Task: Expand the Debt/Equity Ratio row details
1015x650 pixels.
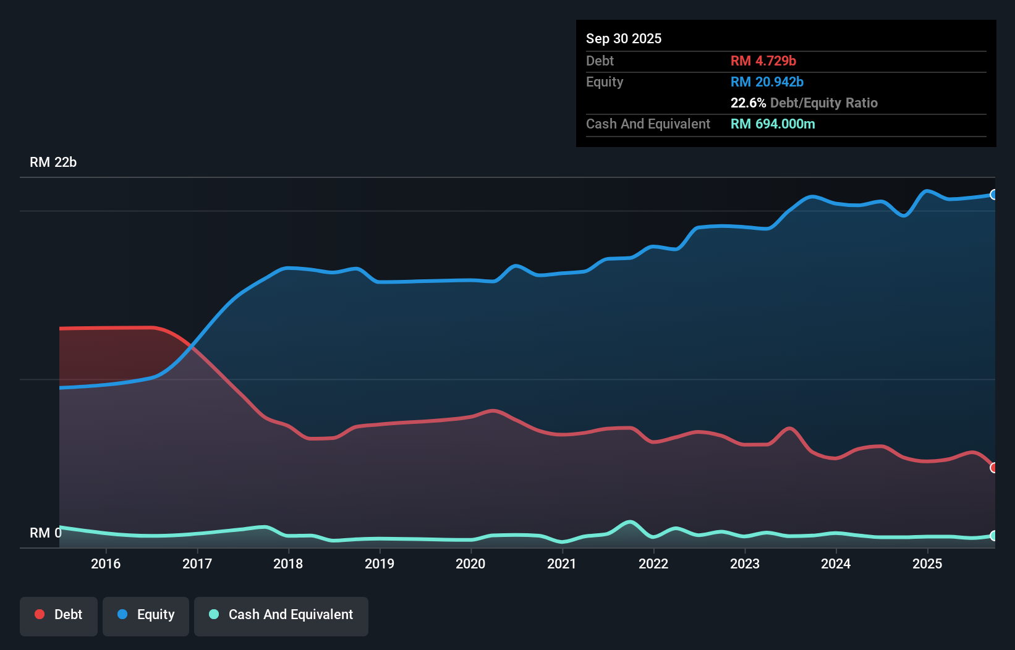Action: 804,103
